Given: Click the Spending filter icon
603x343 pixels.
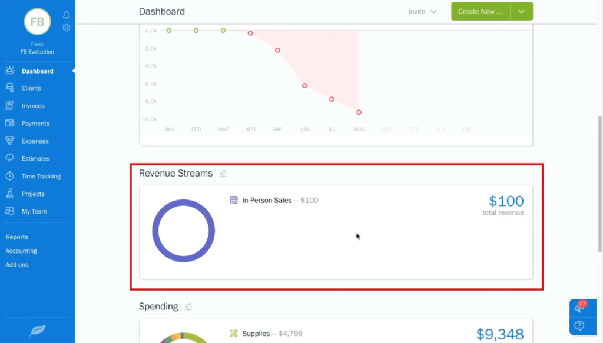Looking at the screenshot, I should (188, 307).
